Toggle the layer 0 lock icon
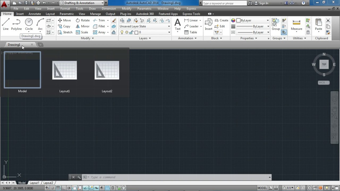 tap(131, 32)
